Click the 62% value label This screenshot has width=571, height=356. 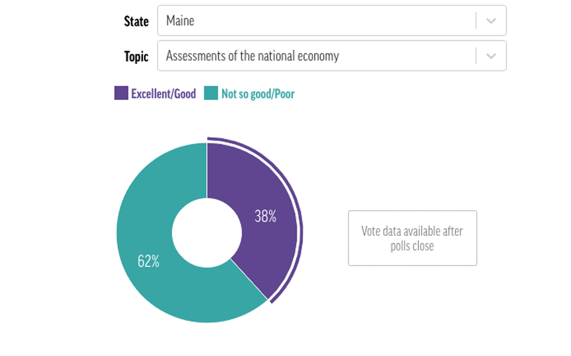(148, 262)
